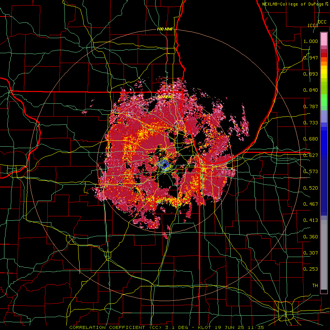Select the 0.787 scale value
The image size is (330, 330).
pyautogui.click(x=311, y=106)
